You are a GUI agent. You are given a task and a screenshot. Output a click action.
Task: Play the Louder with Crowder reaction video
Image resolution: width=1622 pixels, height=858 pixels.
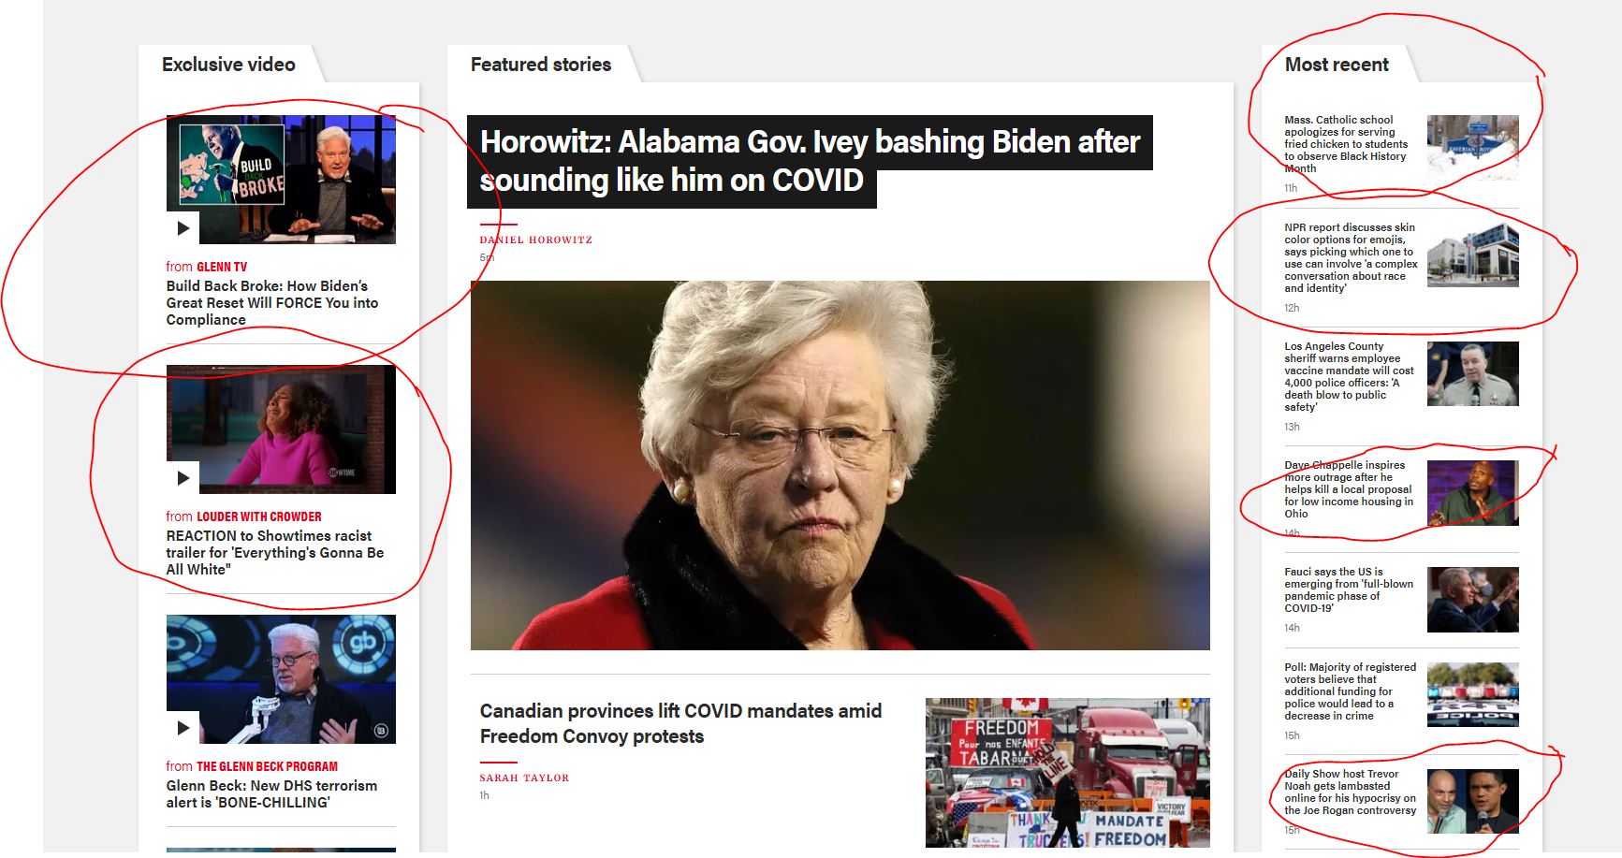coord(183,477)
